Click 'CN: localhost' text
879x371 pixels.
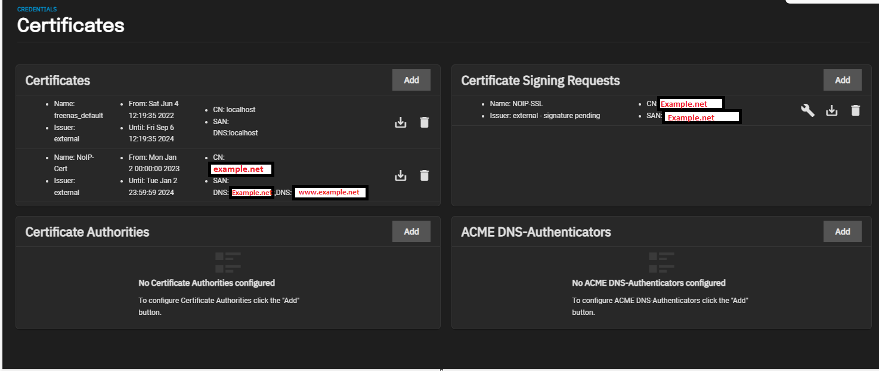(234, 110)
